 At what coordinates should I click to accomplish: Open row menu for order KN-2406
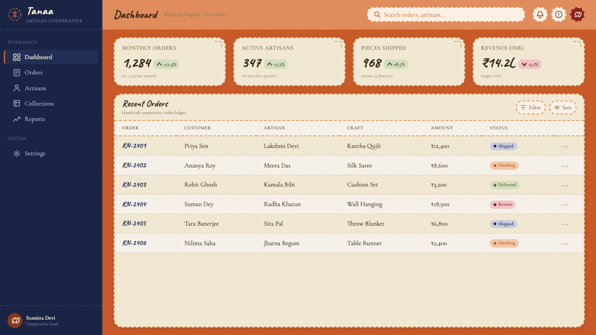click(565, 244)
